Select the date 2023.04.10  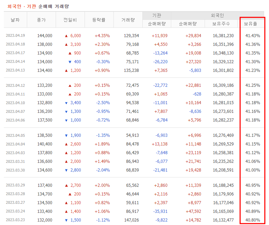[x=15, y=103]
